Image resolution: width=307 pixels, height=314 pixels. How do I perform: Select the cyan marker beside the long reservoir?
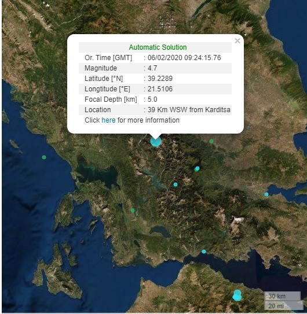tap(176, 184)
